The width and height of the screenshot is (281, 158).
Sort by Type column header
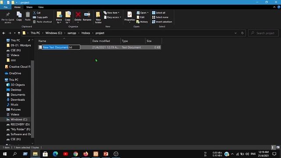pos(133,41)
